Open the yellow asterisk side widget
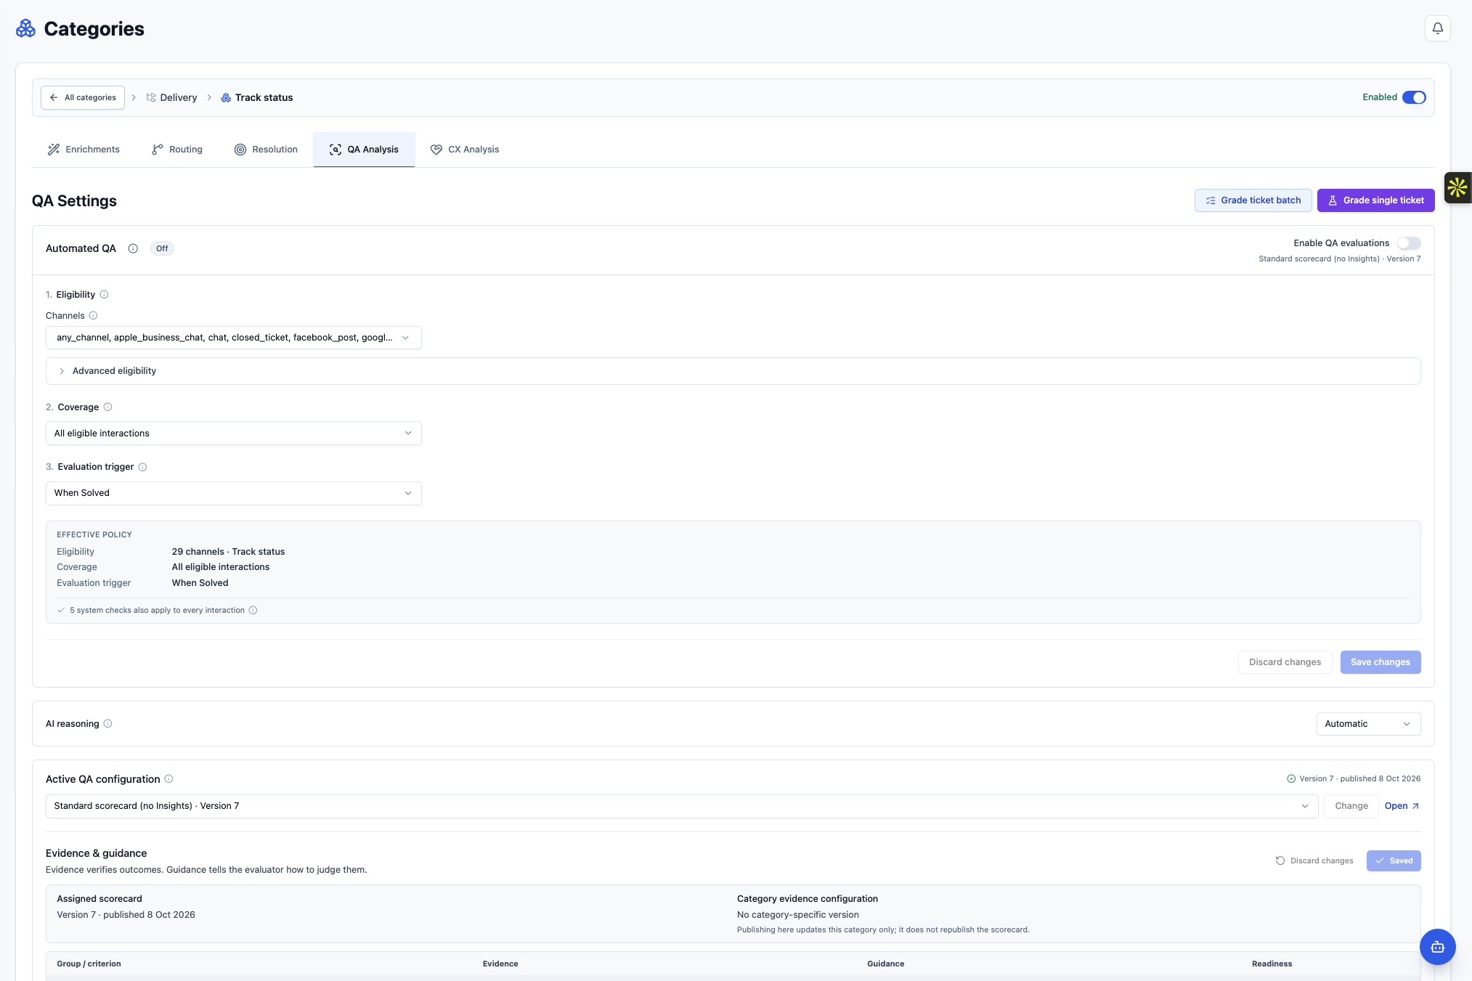1472x981 pixels. tap(1457, 187)
